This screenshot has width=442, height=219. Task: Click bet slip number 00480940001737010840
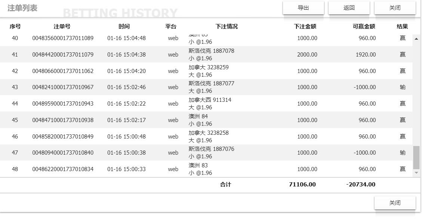coord(63,153)
